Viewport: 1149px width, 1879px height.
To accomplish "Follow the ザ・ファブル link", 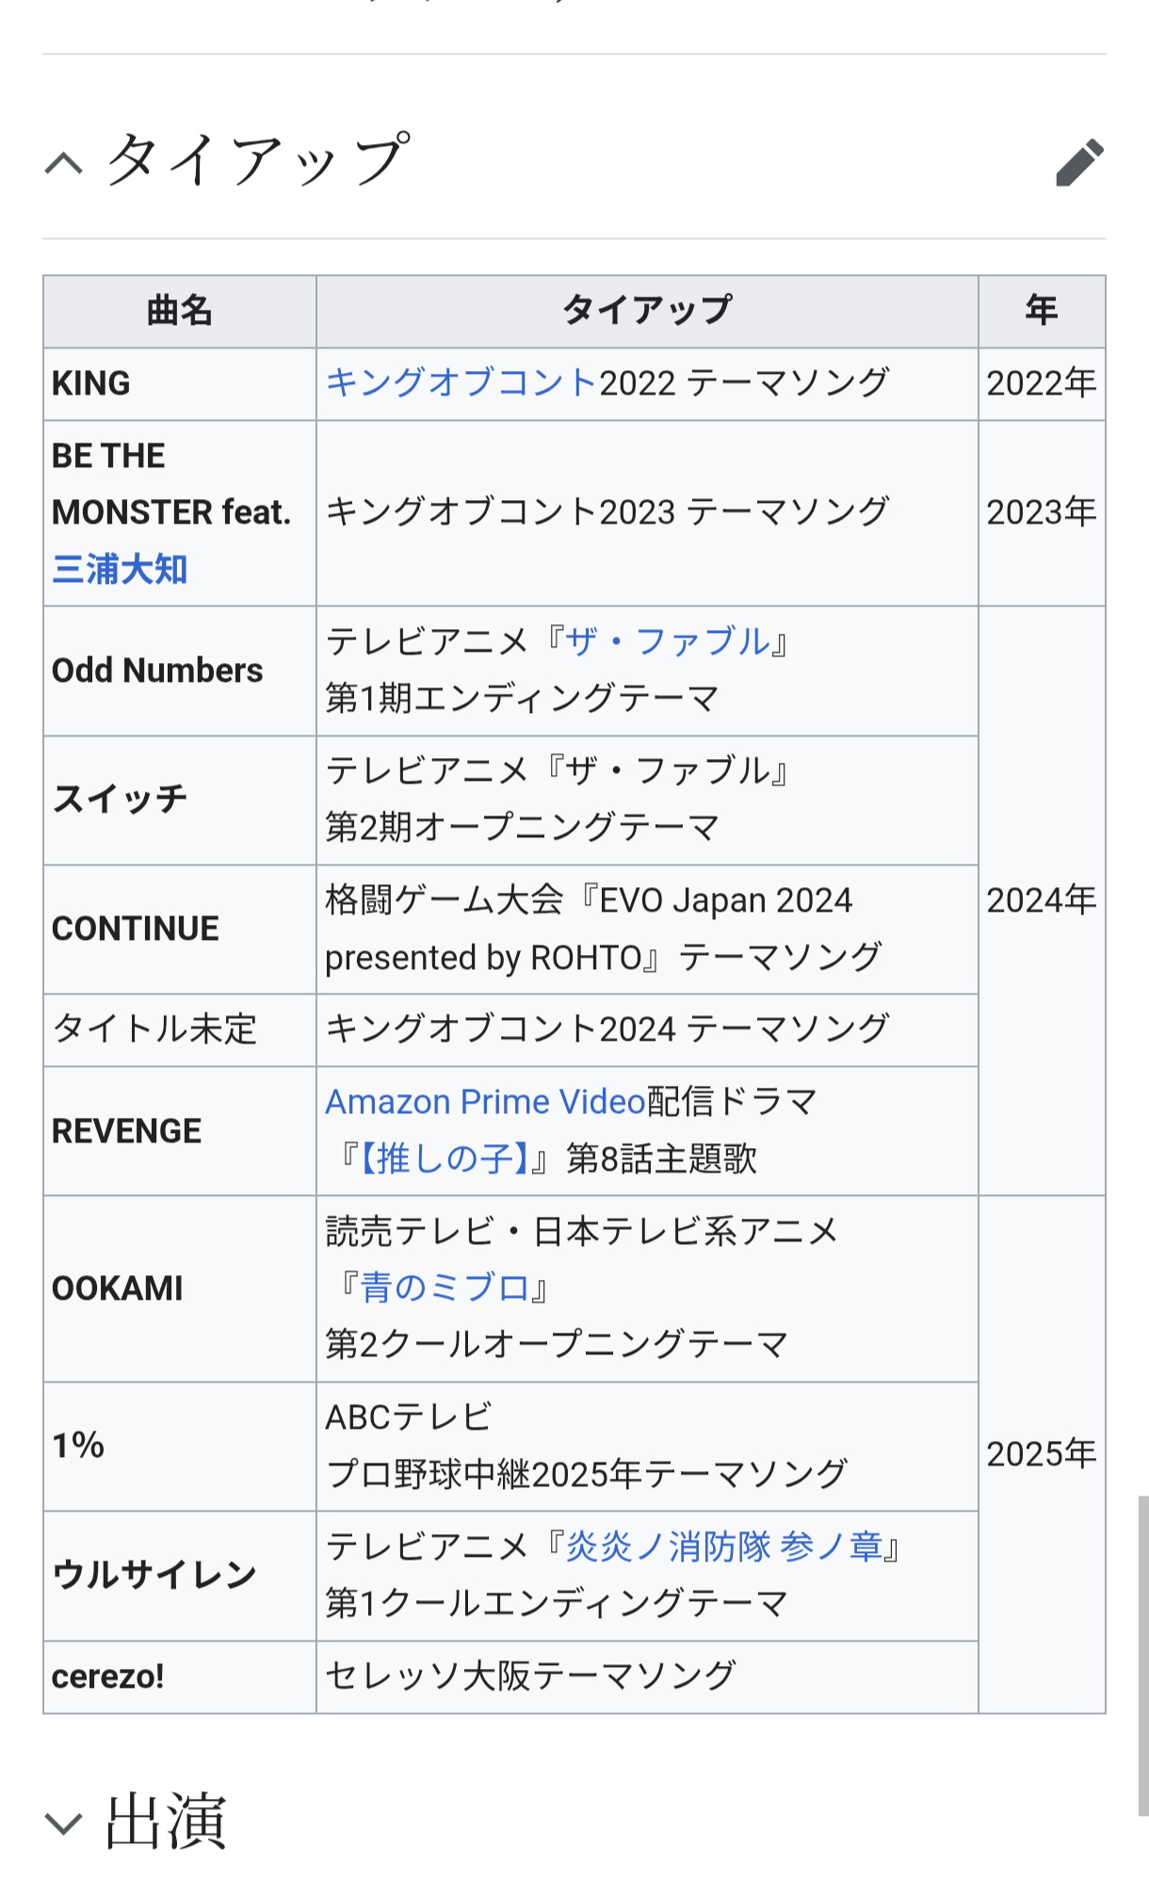I will click(667, 641).
